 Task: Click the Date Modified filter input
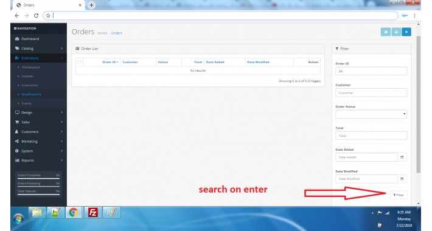(x=366, y=179)
